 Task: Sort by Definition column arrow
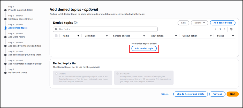click(x=107, y=36)
